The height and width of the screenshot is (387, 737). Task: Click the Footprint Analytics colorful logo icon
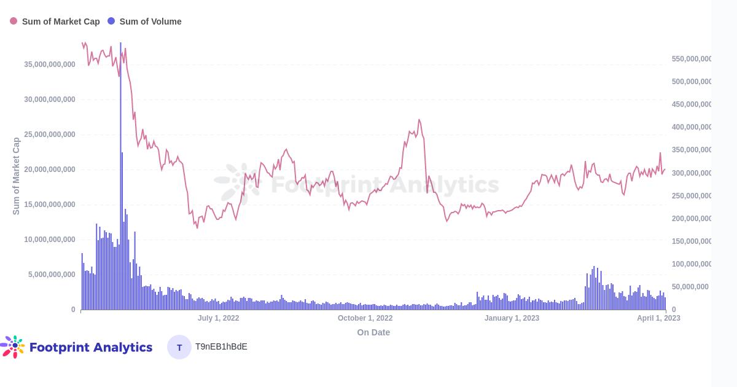(x=14, y=347)
